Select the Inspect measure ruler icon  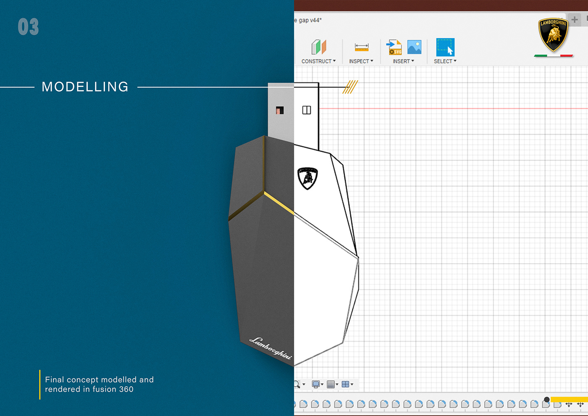pos(361,47)
